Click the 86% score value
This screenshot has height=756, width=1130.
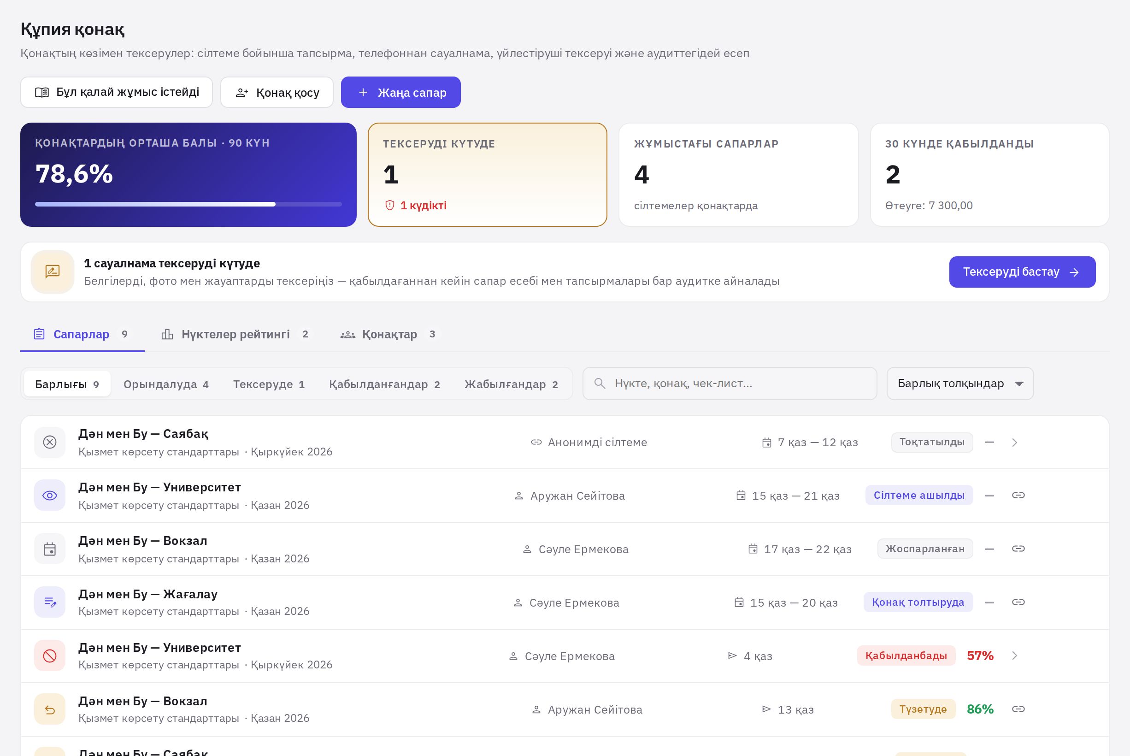click(x=980, y=709)
